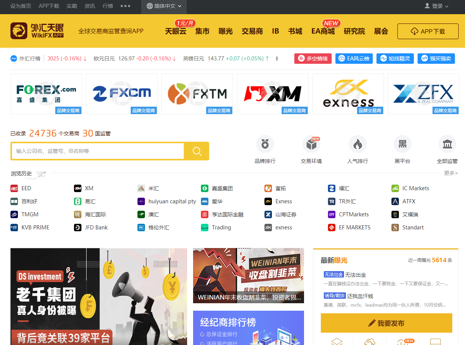Click the broker search input field
The height and width of the screenshot is (345, 465).
pyautogui.click(x=98, y=151)
